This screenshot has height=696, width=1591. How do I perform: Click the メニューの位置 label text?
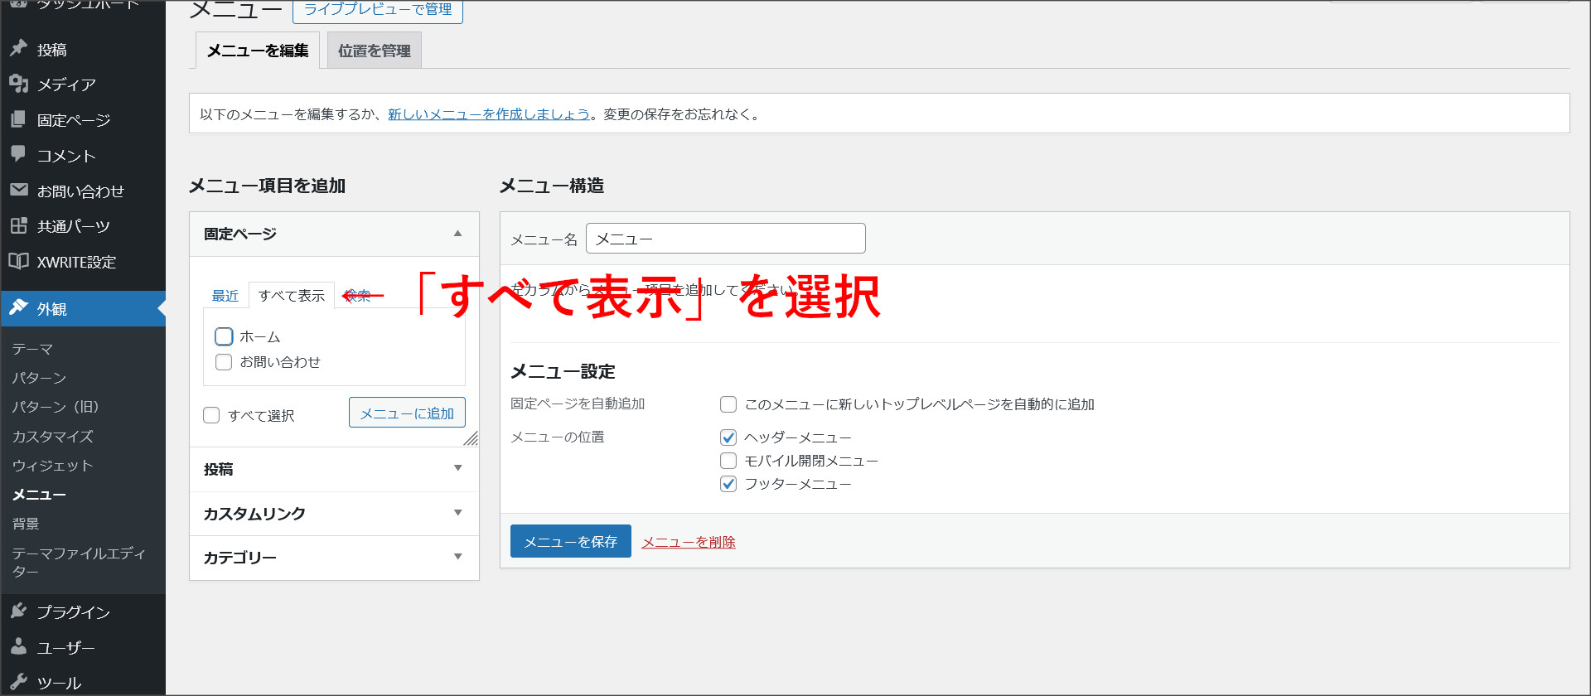click(558, 437)
